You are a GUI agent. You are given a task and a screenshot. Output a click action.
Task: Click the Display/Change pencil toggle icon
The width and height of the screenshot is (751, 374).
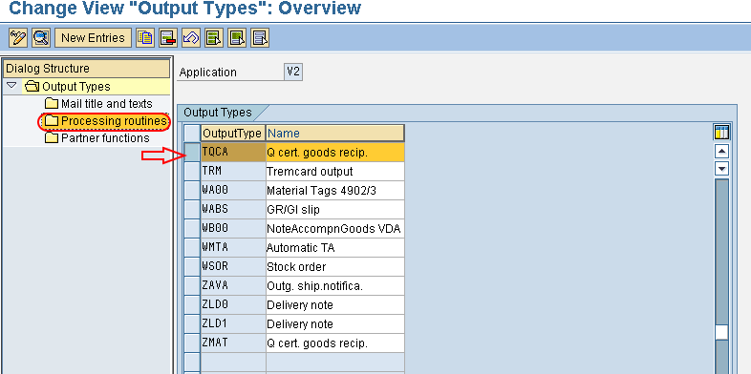[18, 38]
